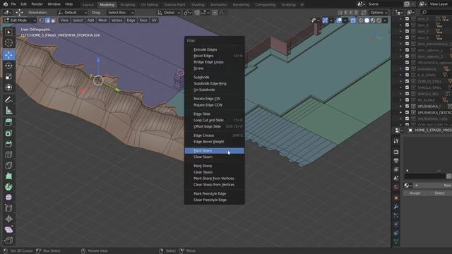Image resolution: width=452 pixels, height=254 pixels.
Task: Switch to UV Editing workspace tab
Action: coord(149,5)
